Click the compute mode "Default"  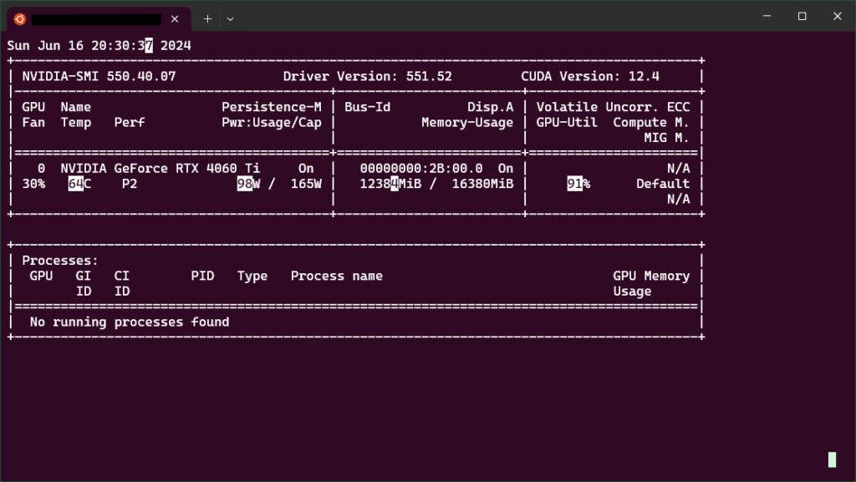click(663, 184)
